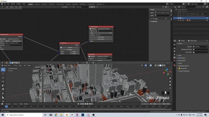
Task: Toggle viewport overlays button
Action: (151, 65)
